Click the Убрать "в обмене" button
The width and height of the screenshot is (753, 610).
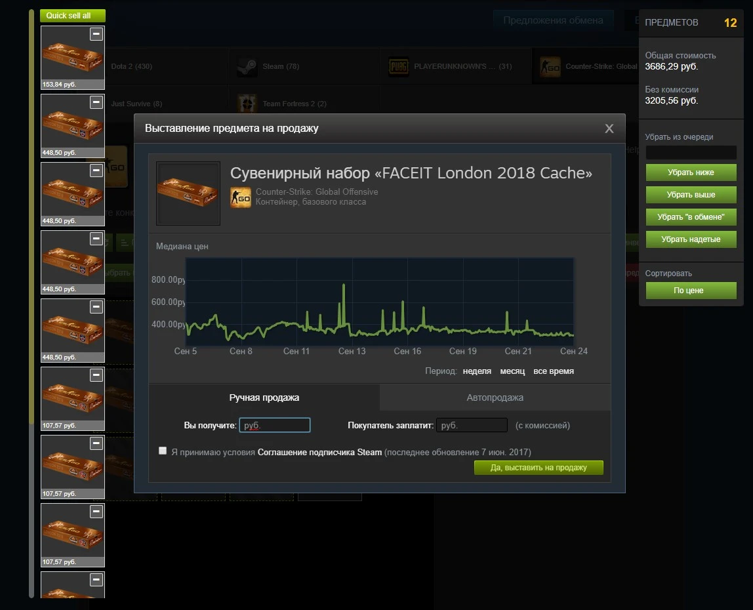(x=691, y=216)
